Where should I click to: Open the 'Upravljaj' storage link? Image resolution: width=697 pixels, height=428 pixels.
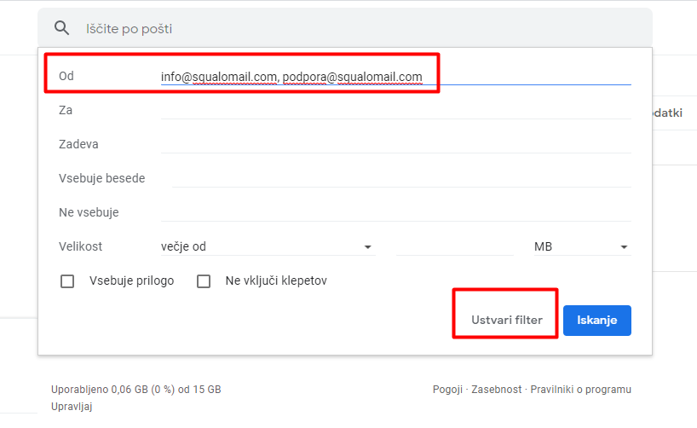tap(72, 407)
